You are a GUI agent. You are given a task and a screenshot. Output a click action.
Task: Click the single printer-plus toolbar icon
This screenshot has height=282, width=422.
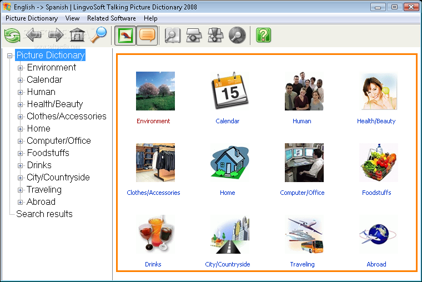(x=194, y=36)
